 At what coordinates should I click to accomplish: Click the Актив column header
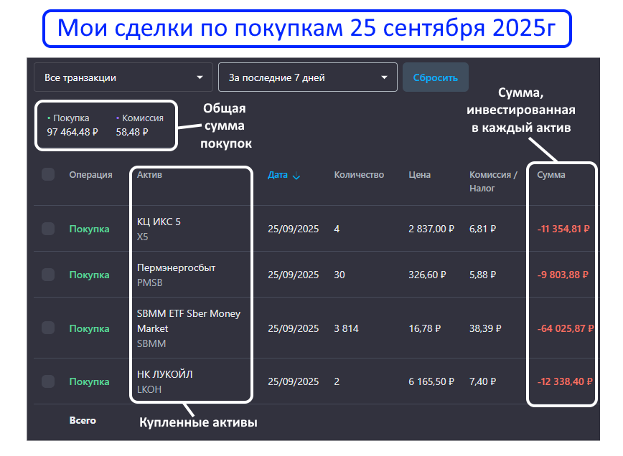(x=149, y=175)
